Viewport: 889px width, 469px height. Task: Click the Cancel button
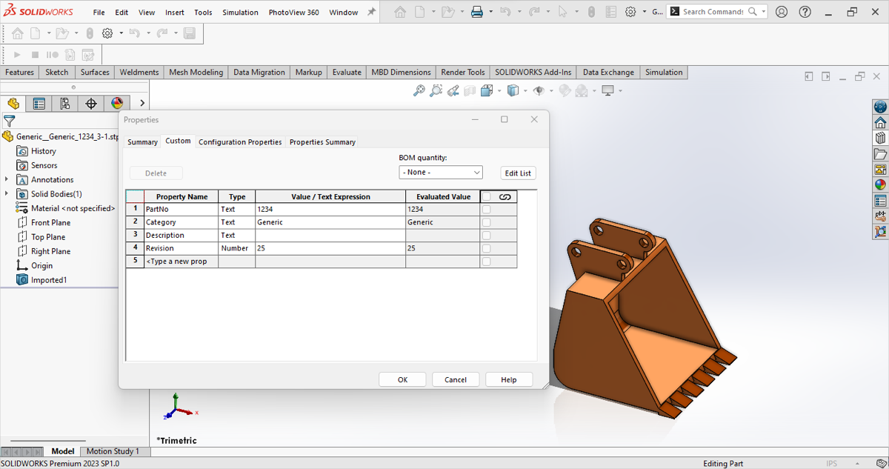456,379
